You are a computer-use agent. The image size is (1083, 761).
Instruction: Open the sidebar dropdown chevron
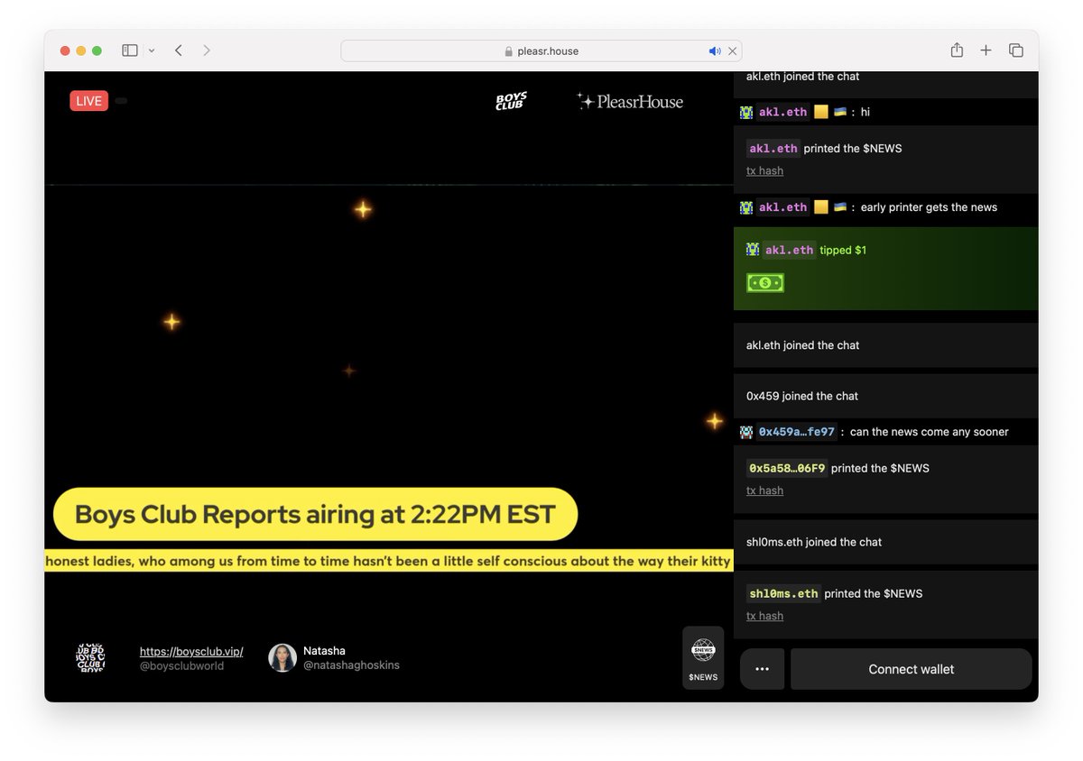click(x=152, y=50)
